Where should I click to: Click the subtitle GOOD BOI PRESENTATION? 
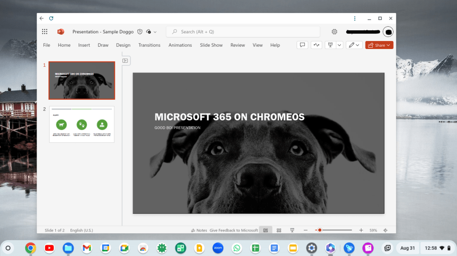tap(177, 128)
